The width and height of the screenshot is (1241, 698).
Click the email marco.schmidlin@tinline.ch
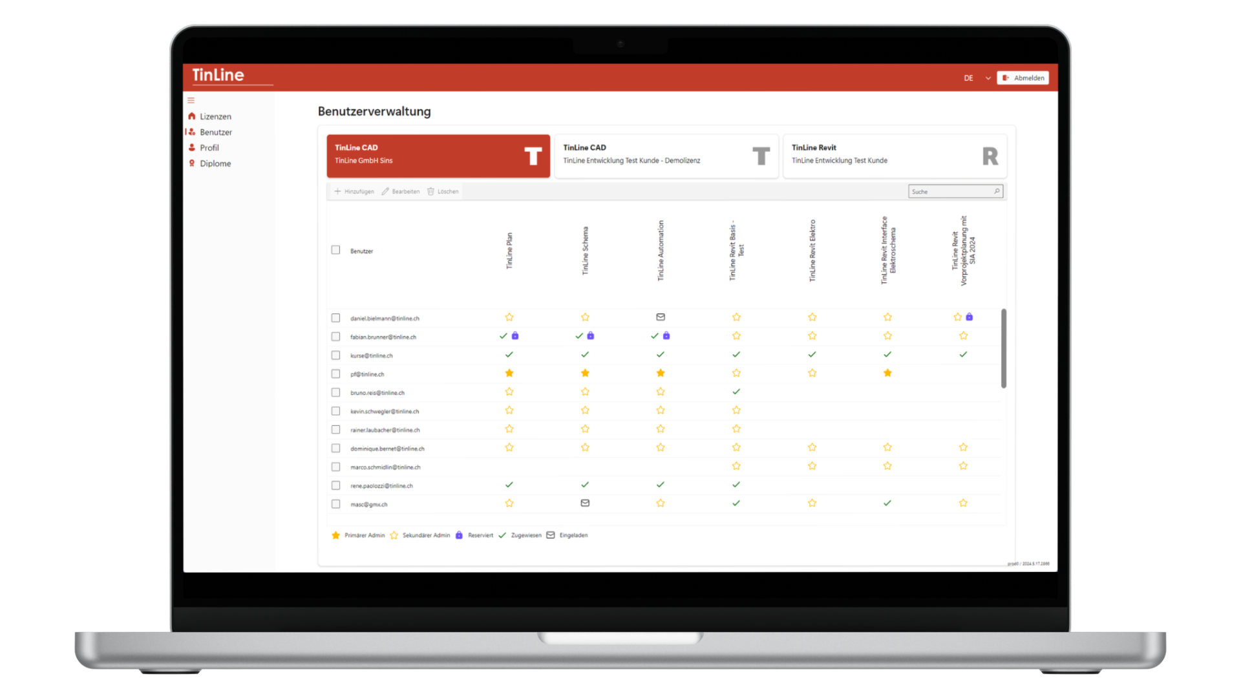385,467
